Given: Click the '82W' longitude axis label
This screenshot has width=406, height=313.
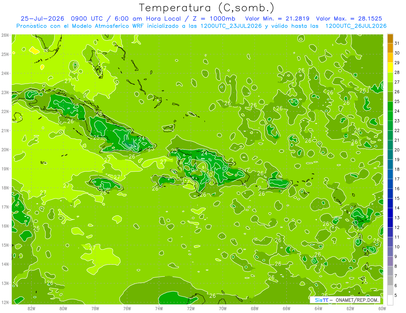Looking at the screenshot, I should pos(31,309).
